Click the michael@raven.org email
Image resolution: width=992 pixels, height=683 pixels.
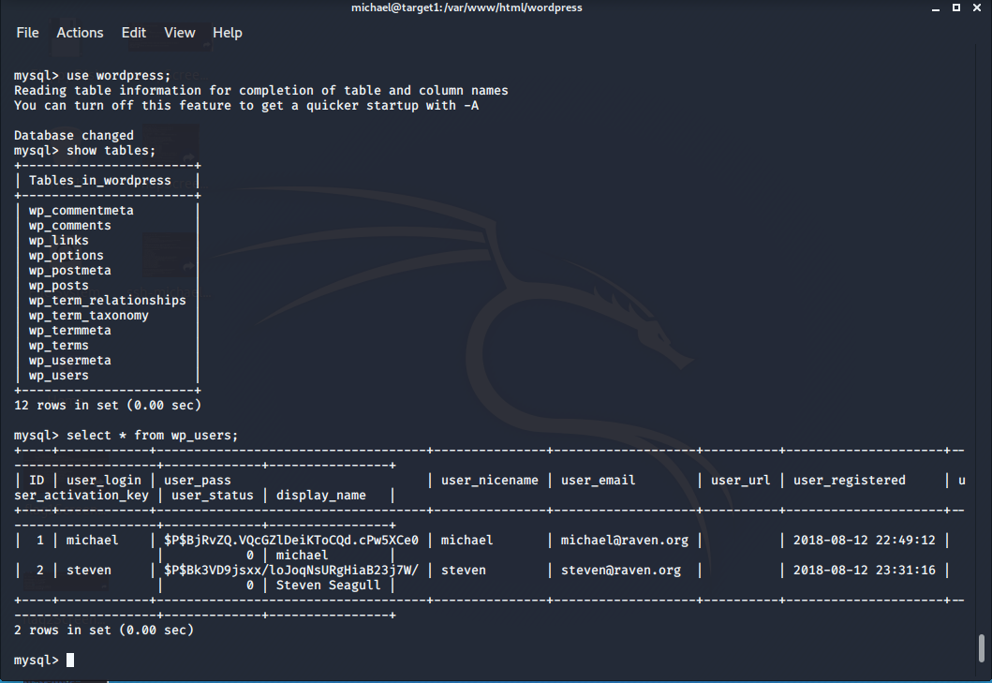tap(625, 540)
